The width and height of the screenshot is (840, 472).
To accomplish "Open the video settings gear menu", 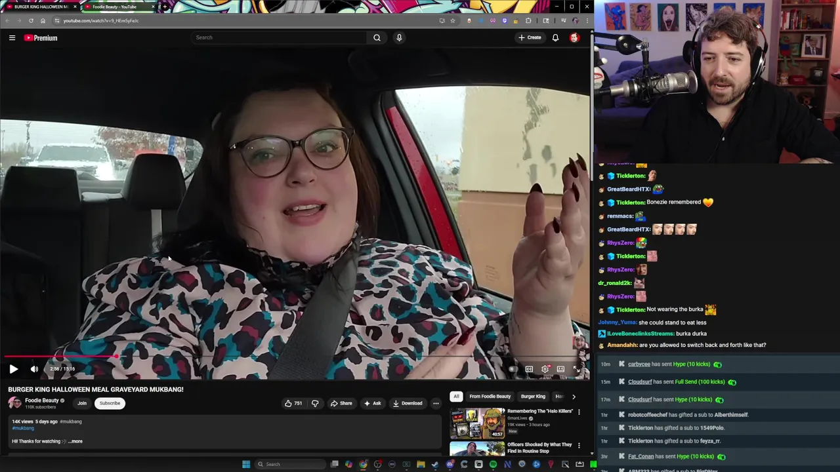I will pyautogui.click(x=545, y=369).
